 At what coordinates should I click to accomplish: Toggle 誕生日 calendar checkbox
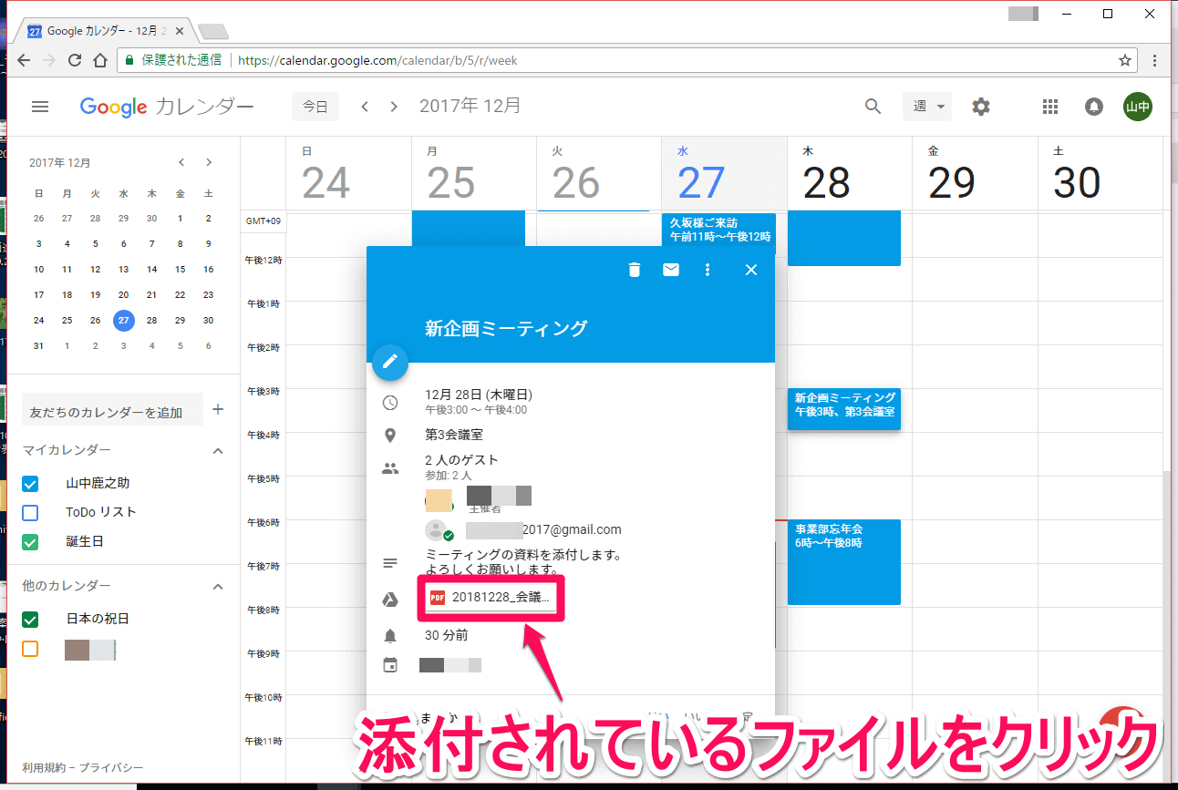30,541
